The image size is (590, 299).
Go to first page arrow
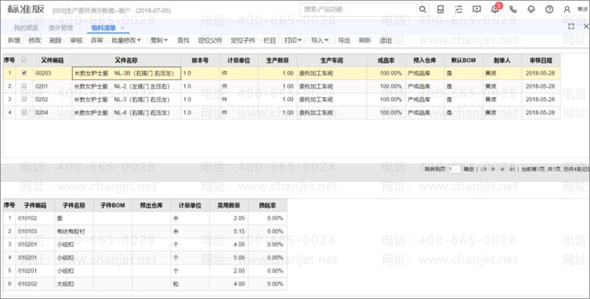(x=484, y=169)
